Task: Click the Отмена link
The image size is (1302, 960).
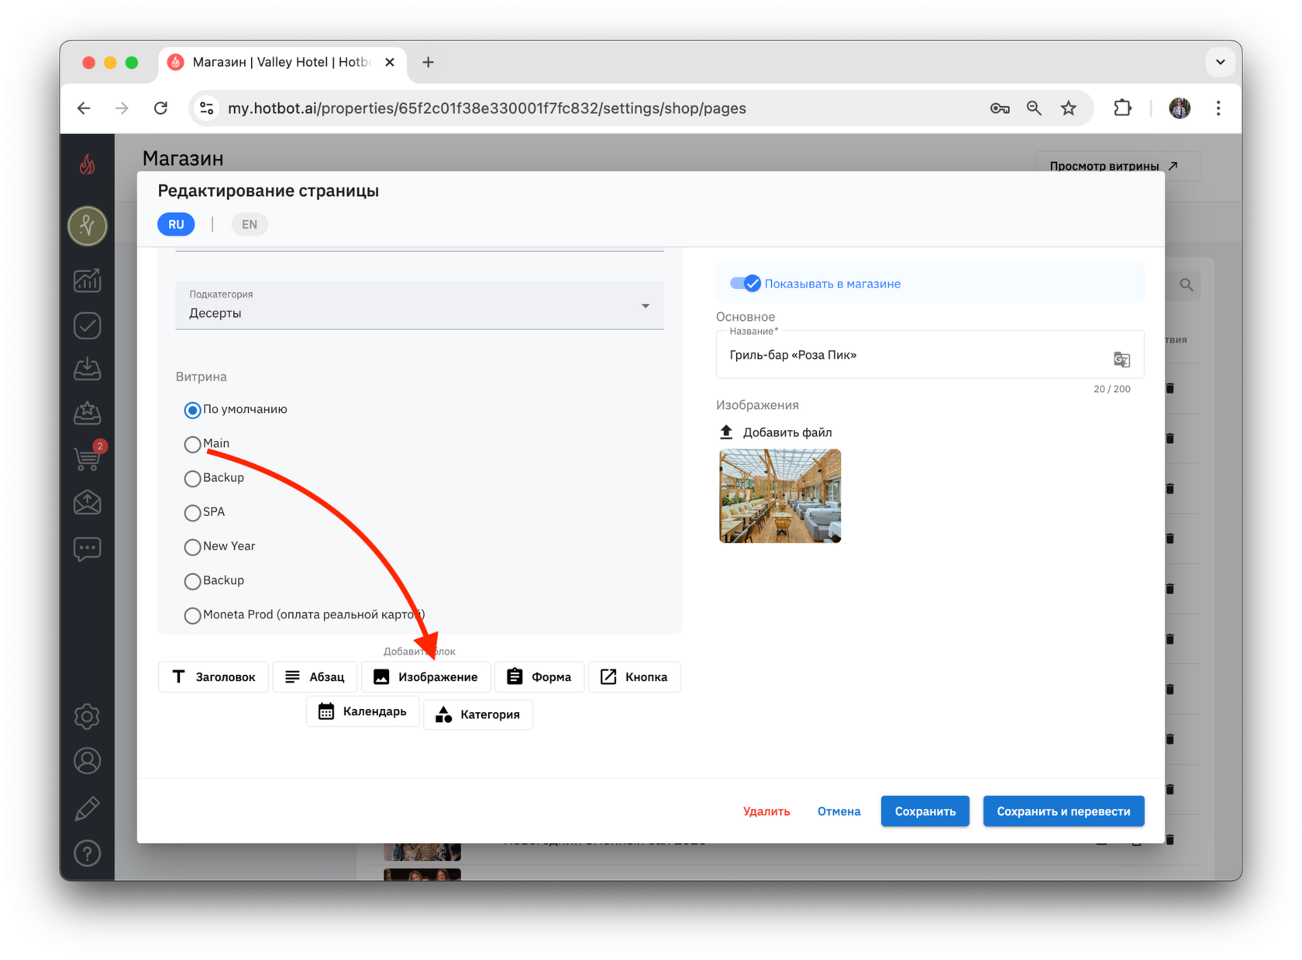Action: pos(839,811)
